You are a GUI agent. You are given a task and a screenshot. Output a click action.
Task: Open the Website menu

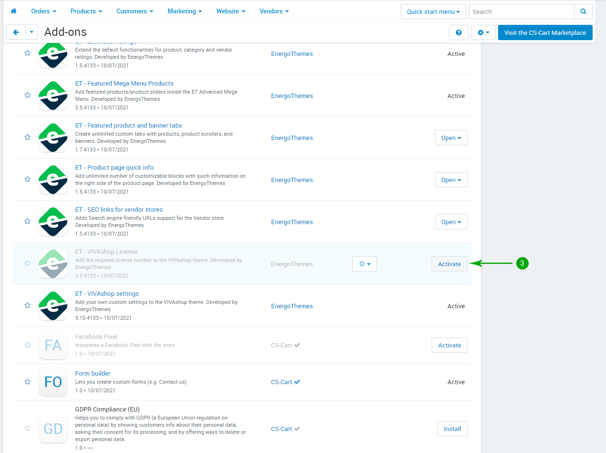[x=231, y=11]
